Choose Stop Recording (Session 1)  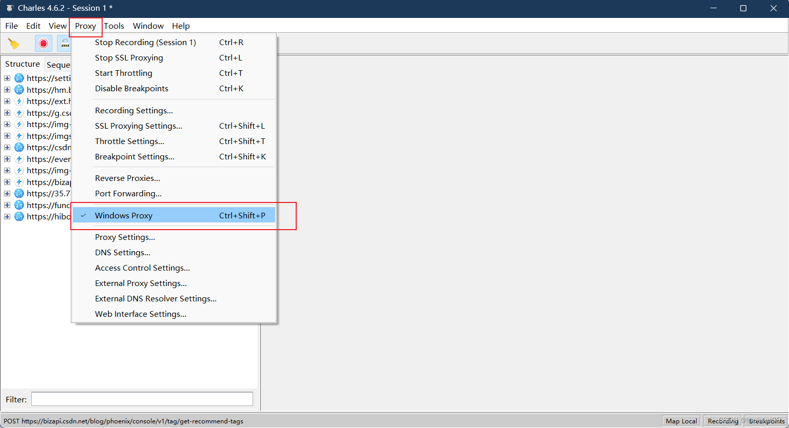point(174,42)
